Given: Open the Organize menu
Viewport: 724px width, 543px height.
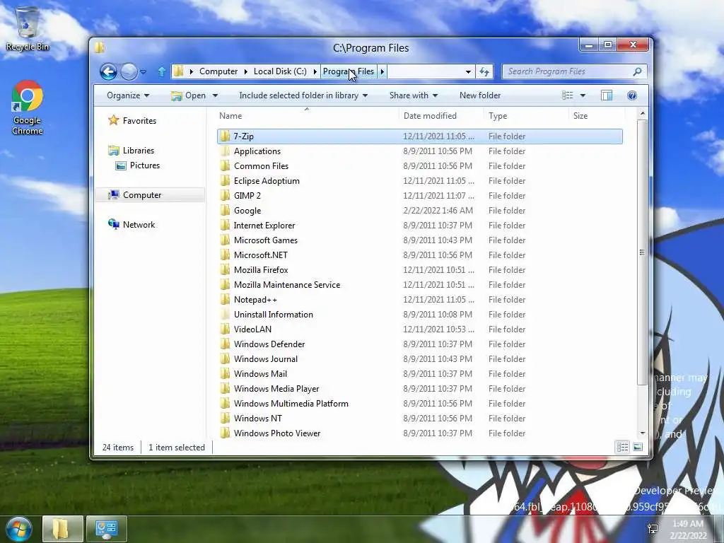Looking at the screenshot, I should 128,95.
